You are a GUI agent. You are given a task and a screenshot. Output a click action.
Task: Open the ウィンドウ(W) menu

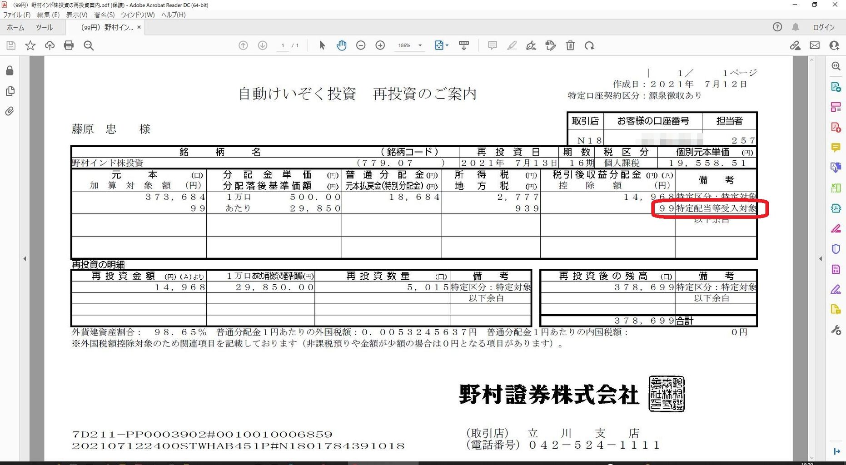138,15
